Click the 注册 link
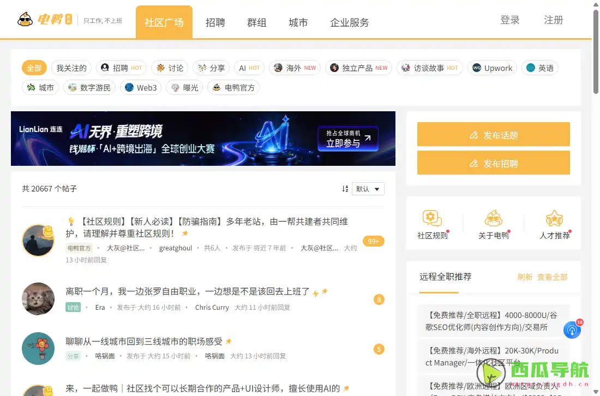 553,20
